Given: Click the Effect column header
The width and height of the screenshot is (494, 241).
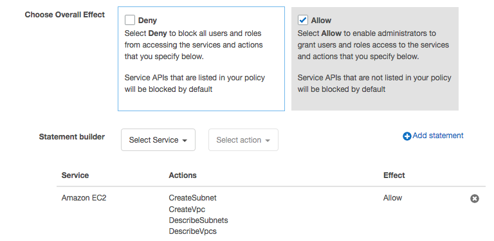Looking at the screenshot, I should pos(394,175).
